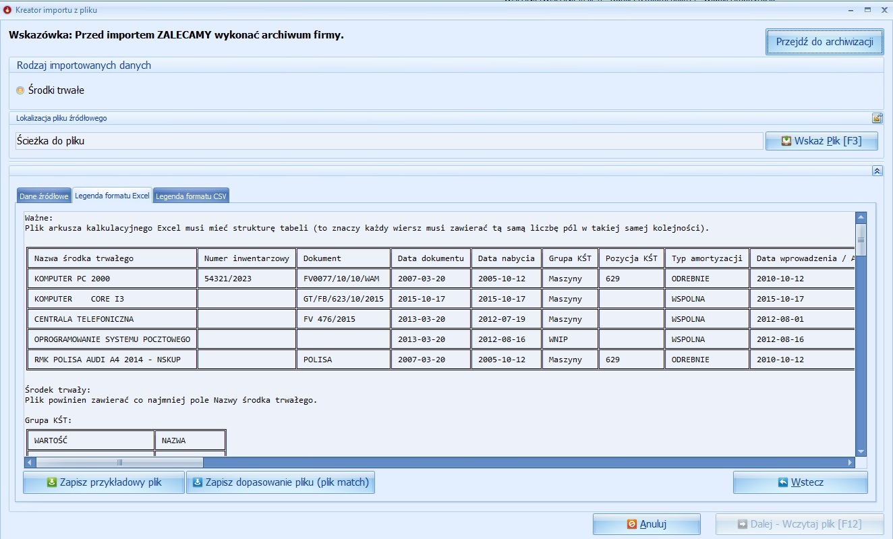Open the Legenda formatu Excel tab
This screenshot has height=539, width=893.
click(112, 196)
